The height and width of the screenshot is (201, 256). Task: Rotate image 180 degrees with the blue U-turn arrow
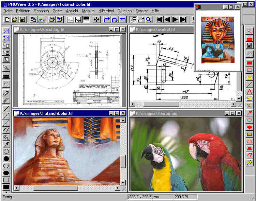click(115, 19)
